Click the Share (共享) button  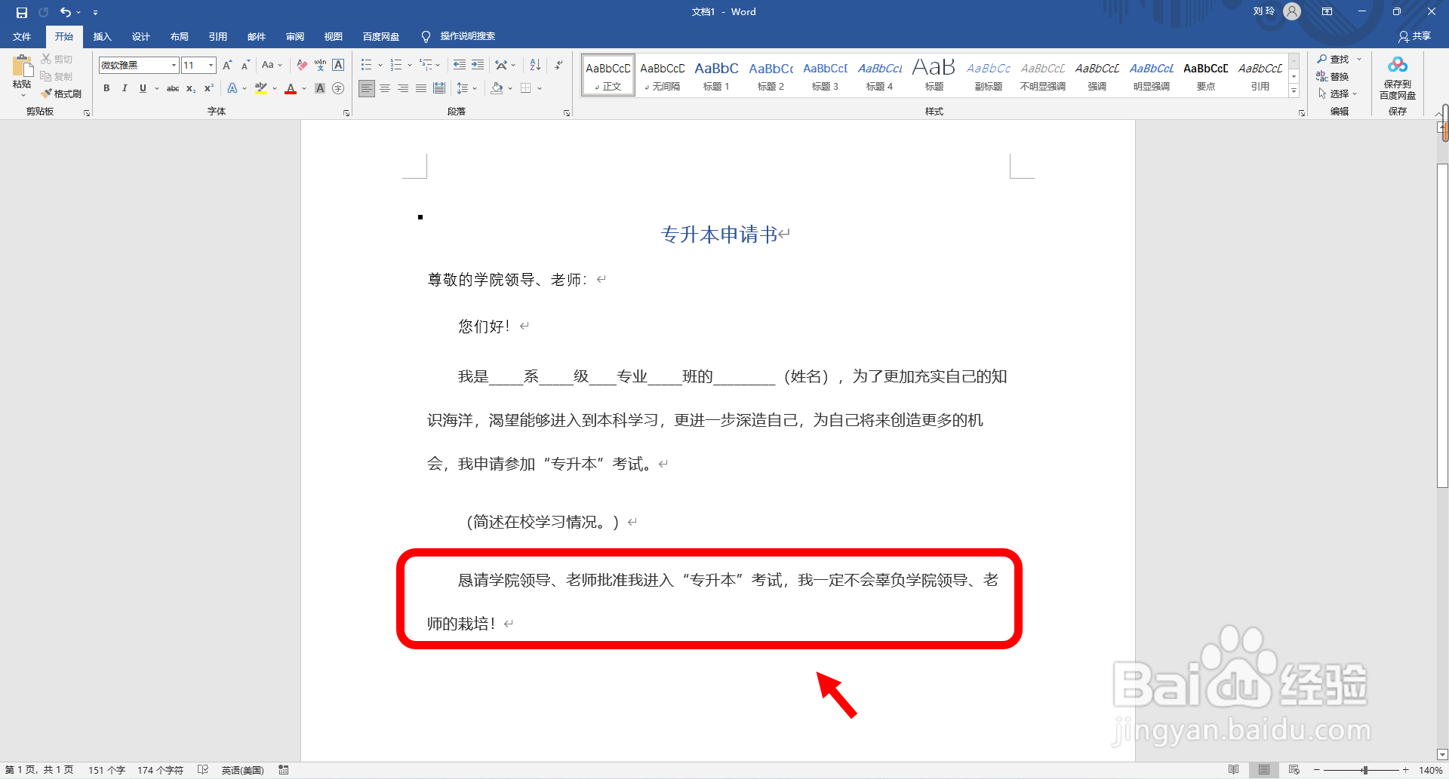click(x=1414, y=36)
